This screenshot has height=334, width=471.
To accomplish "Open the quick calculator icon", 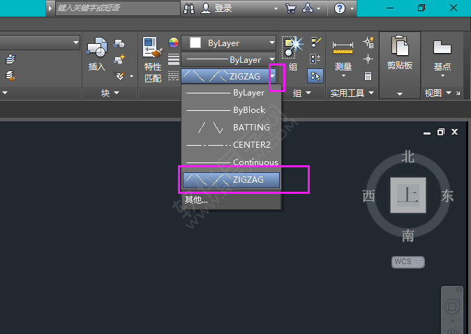I will tap(368, 76).
